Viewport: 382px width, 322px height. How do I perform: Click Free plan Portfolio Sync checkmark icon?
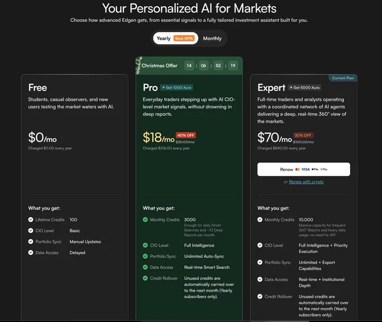(31, 242)
